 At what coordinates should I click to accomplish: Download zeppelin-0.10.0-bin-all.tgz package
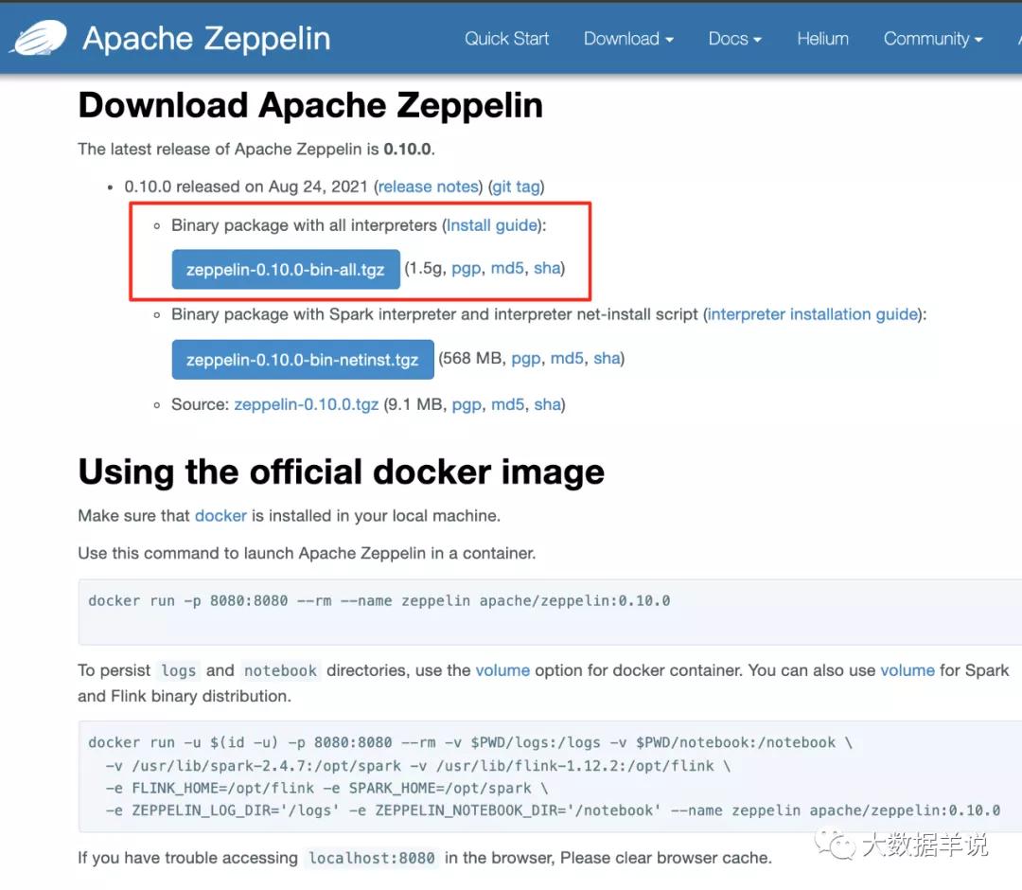point(286,269)
